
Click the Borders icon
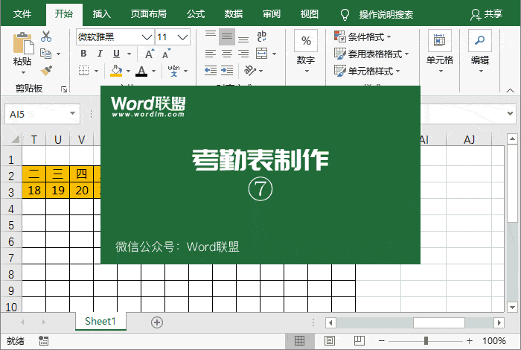[x=83, y=71]
